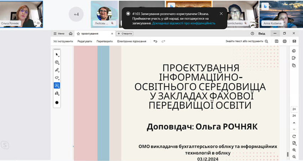
Task: Select the highlighter pen tool
Action: pos(57,70)
